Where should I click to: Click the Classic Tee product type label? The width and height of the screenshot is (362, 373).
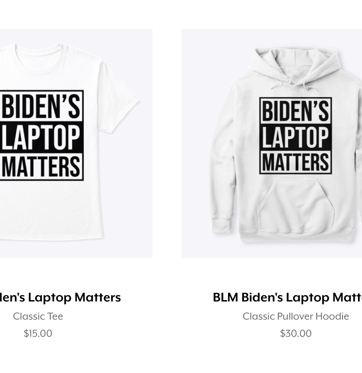point(38,316)
